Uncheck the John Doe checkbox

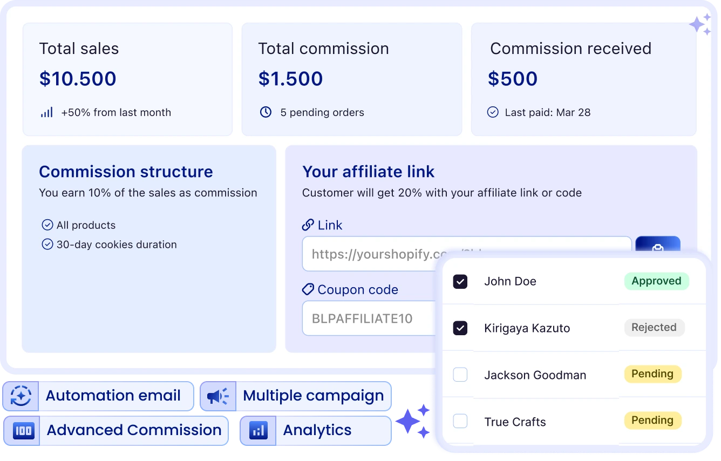coord(460,281)
